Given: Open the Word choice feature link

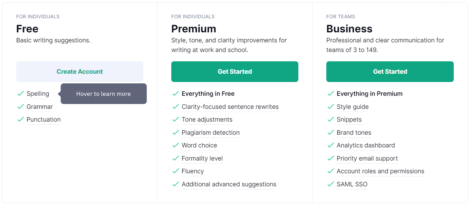Looking at the screenshot, I should click(x=199, y=145).
